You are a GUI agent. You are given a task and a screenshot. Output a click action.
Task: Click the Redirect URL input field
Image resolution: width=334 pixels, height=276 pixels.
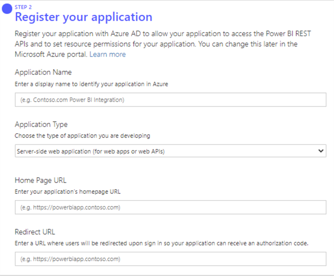click(170, 259)
